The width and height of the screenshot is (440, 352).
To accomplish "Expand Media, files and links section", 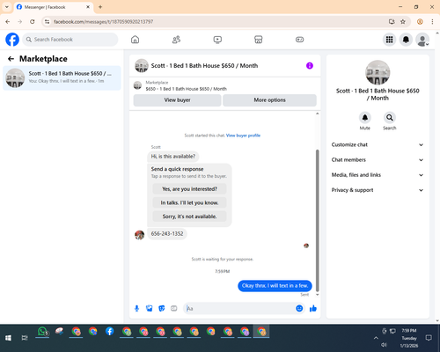I will 378,175.
